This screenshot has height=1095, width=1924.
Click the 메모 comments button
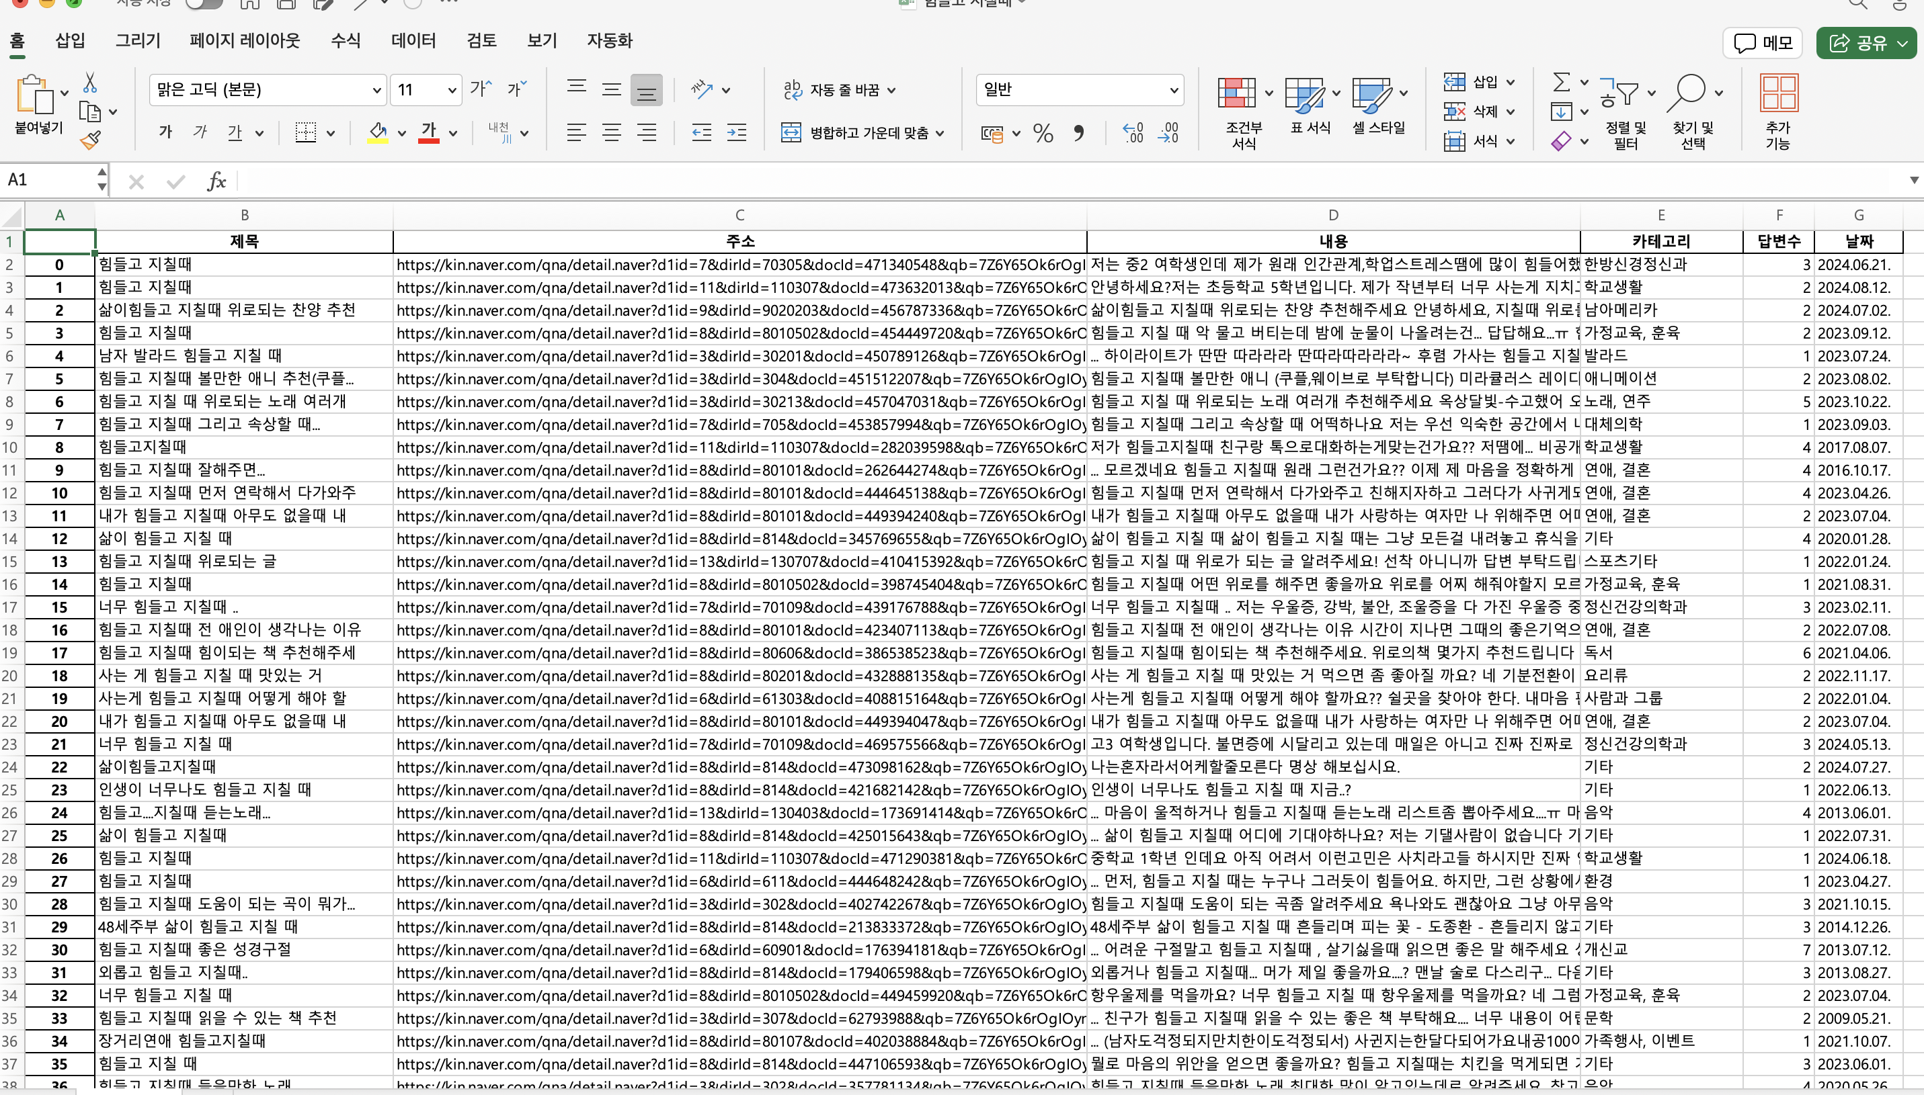point(1763,43)
